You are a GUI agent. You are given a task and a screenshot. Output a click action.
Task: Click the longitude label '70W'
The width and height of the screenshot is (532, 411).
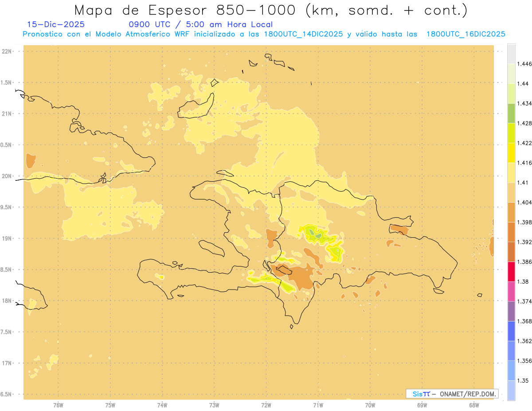(x=370, y=405)
